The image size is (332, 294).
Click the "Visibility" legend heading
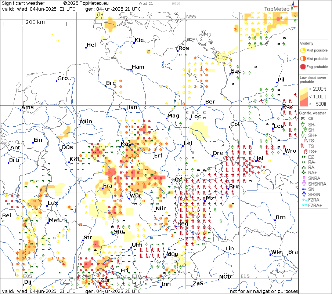click(306, 43)
